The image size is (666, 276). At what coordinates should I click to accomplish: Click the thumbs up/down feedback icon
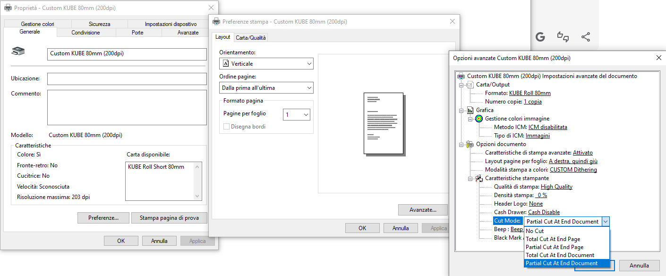pyautogui.click(x=563, y=37)
